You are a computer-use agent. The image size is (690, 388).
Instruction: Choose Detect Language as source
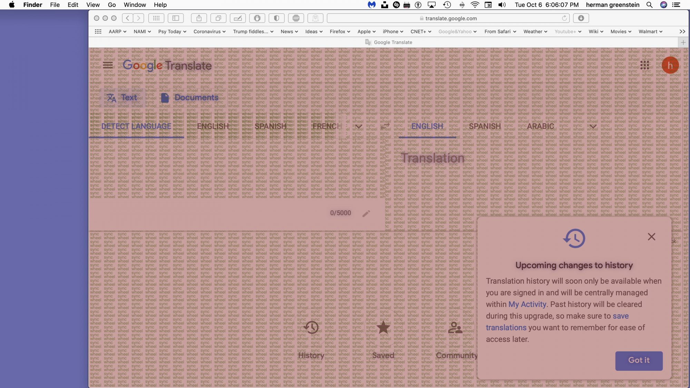pyautogui.click(x=136, y=126)
